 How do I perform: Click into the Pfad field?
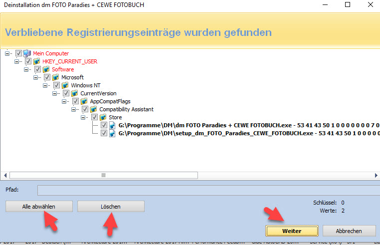tap(208, 190)
